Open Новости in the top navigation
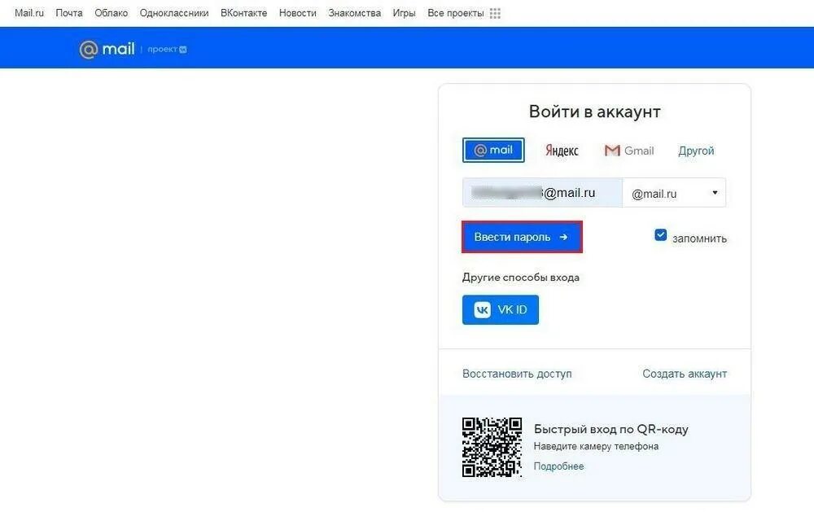 point(297,13)
